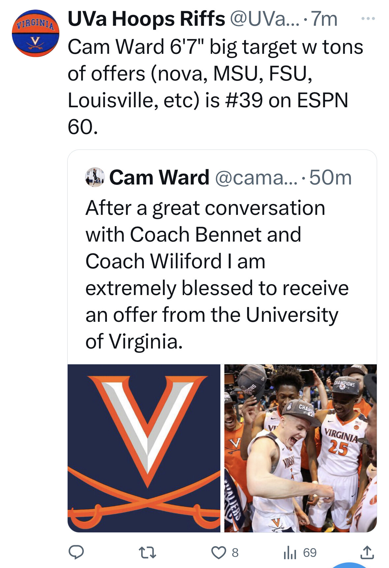
Task: Open the view analytics bar chart icon
Action: click(x=290, y=552)
